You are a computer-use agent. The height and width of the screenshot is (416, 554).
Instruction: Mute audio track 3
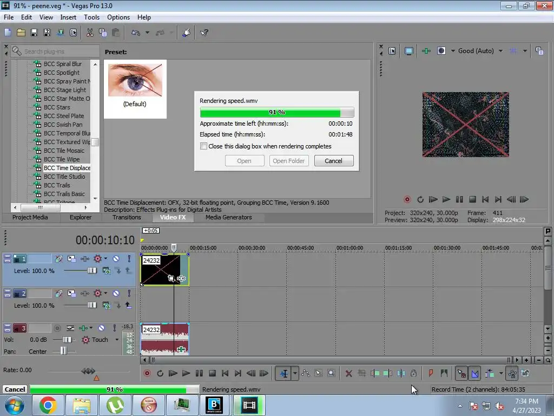(101, 328)
